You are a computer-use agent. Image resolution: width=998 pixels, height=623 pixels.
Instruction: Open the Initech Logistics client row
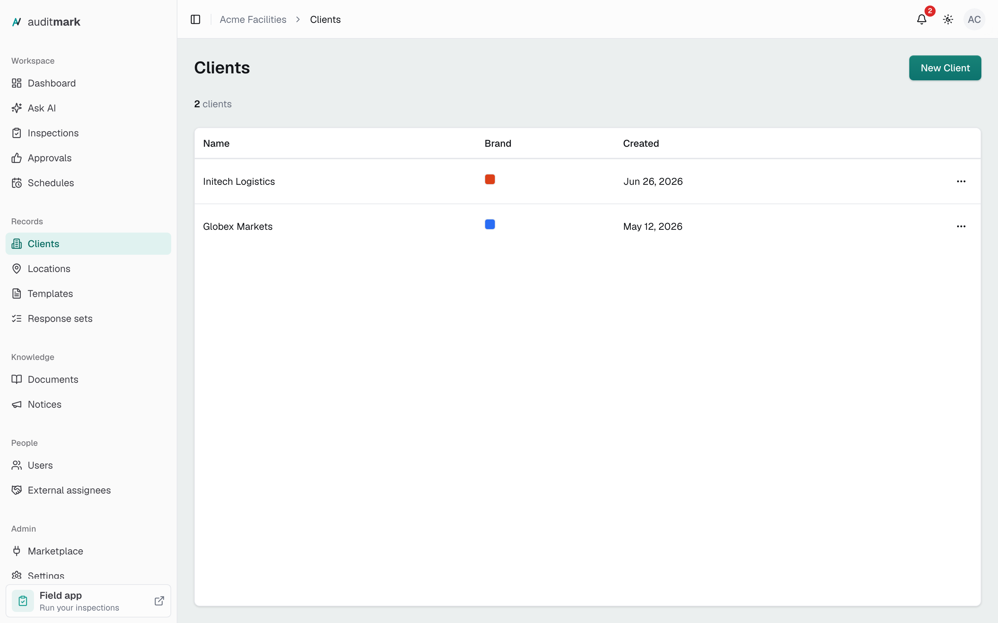[587, 181]
